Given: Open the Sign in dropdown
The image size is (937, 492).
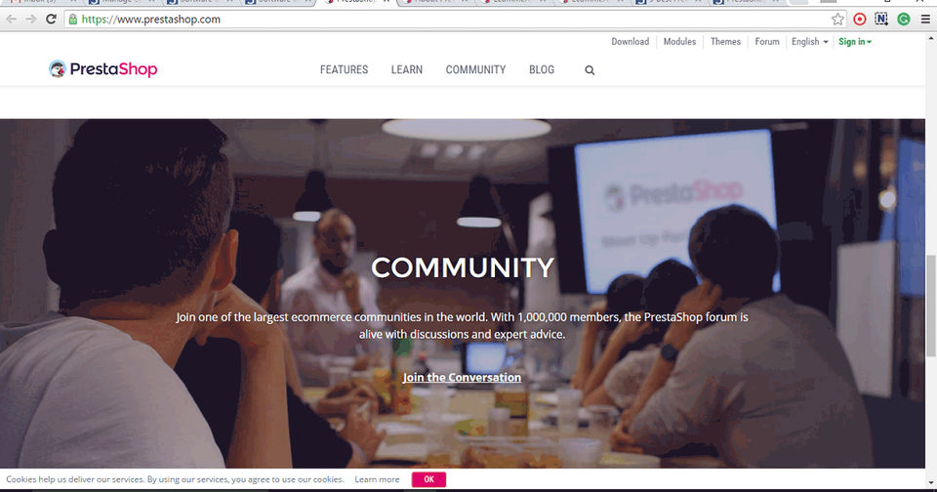Looking at the screenshot, I should pos(855,41).
